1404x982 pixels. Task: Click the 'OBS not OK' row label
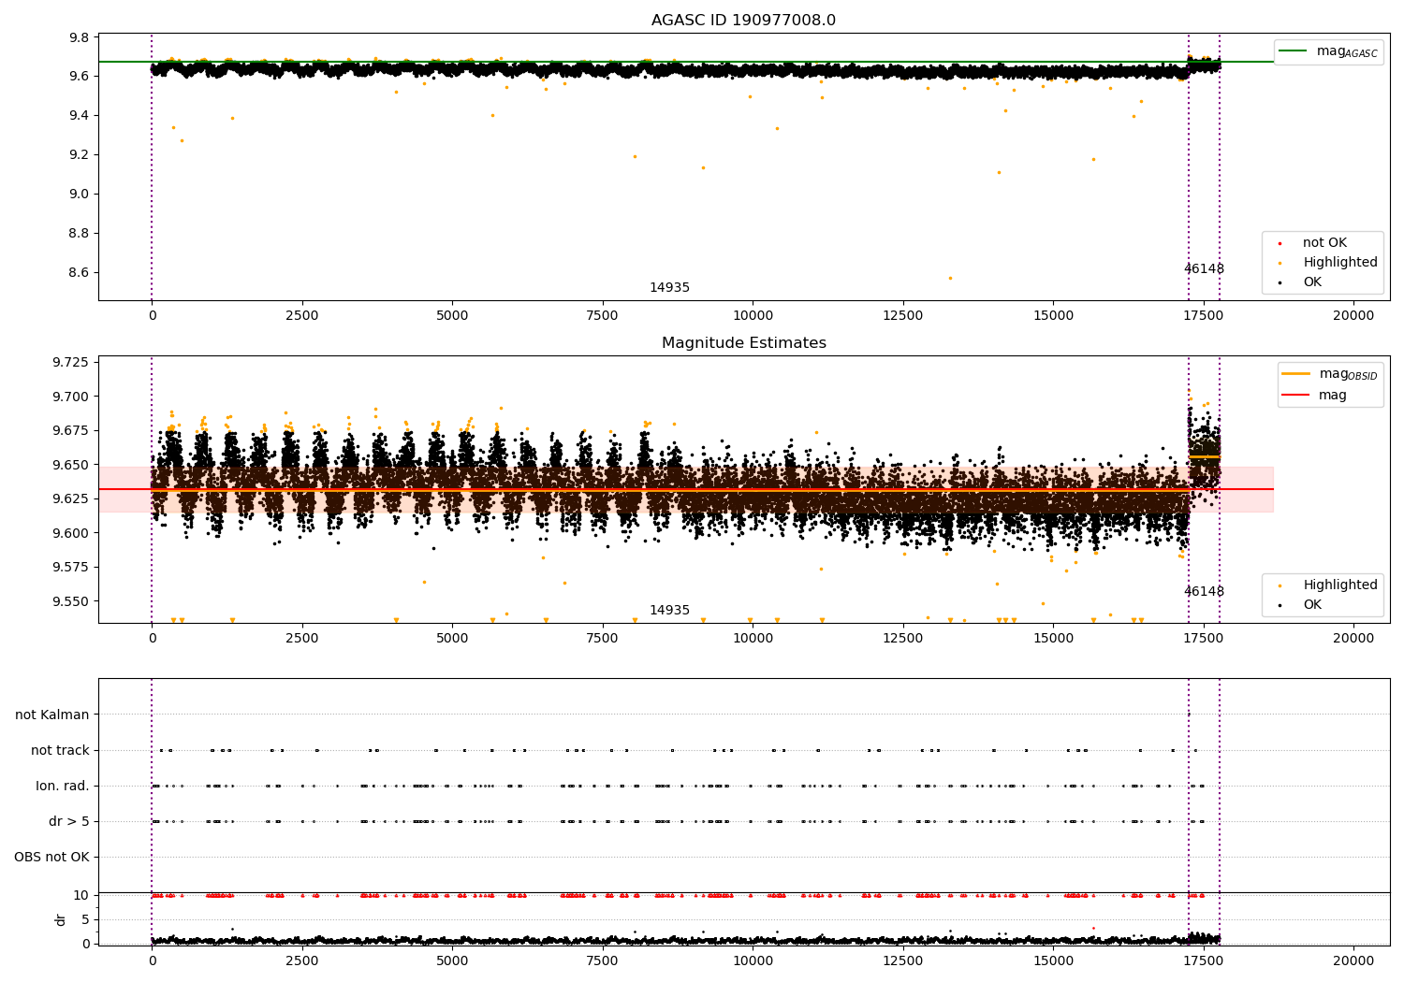coord(51,858)
